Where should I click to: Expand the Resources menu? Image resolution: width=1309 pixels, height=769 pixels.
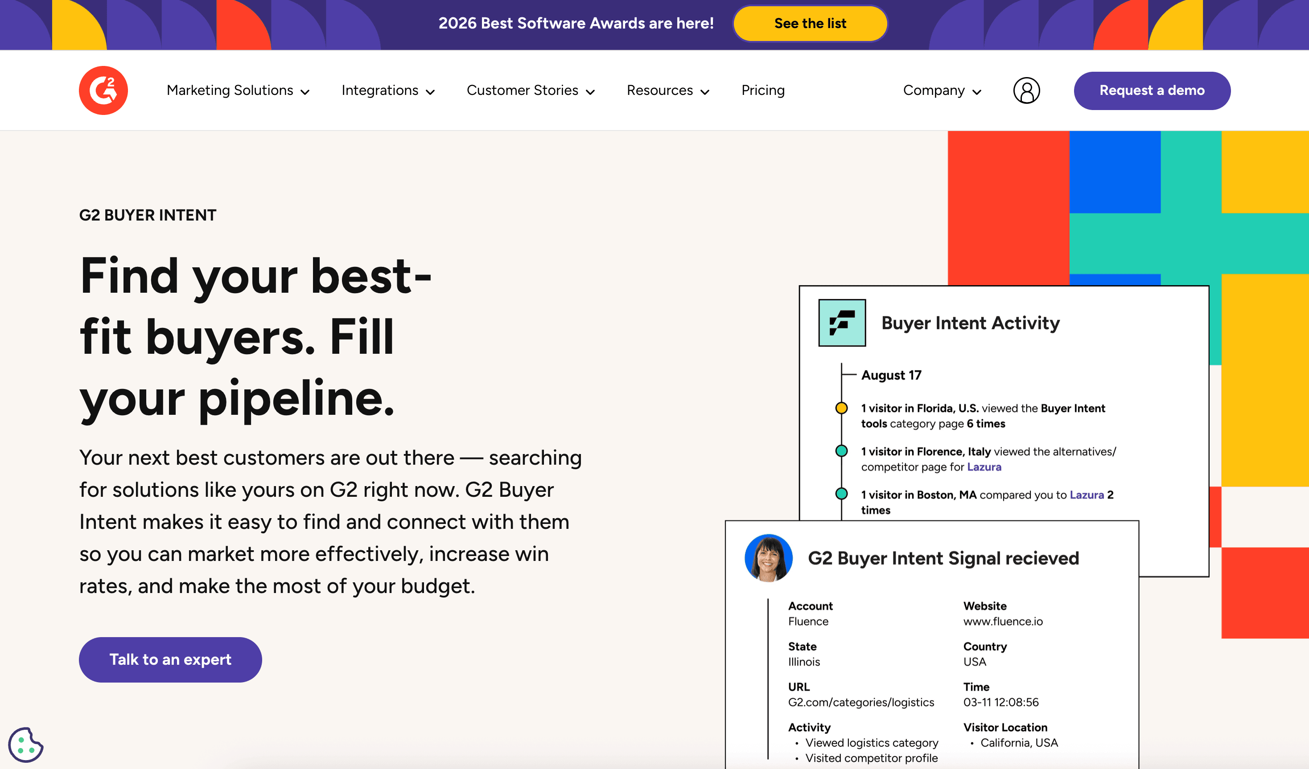[667, 90]
